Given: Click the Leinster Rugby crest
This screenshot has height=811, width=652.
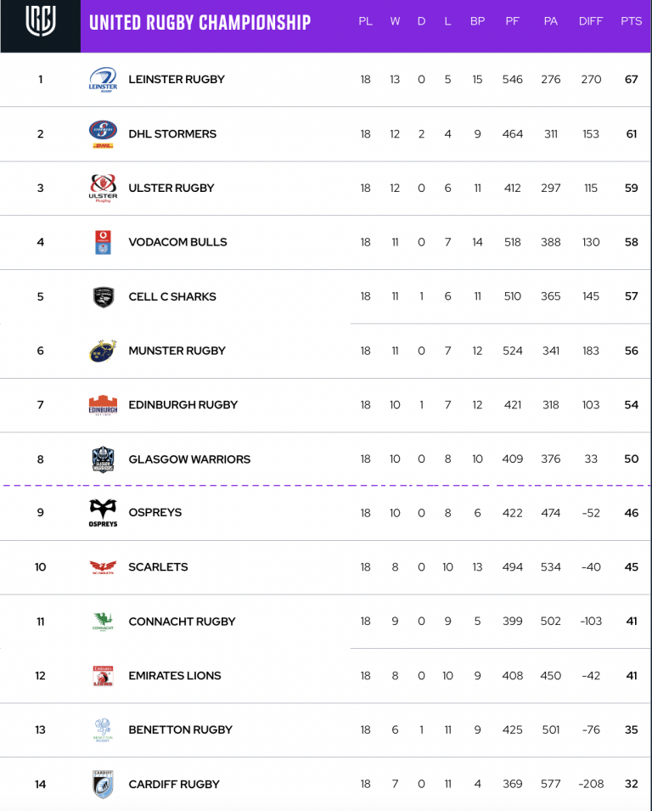Looking at the screenshot, I should 103,80.
